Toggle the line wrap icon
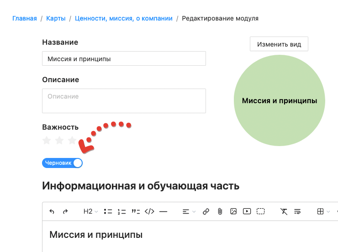 [297, 211]
